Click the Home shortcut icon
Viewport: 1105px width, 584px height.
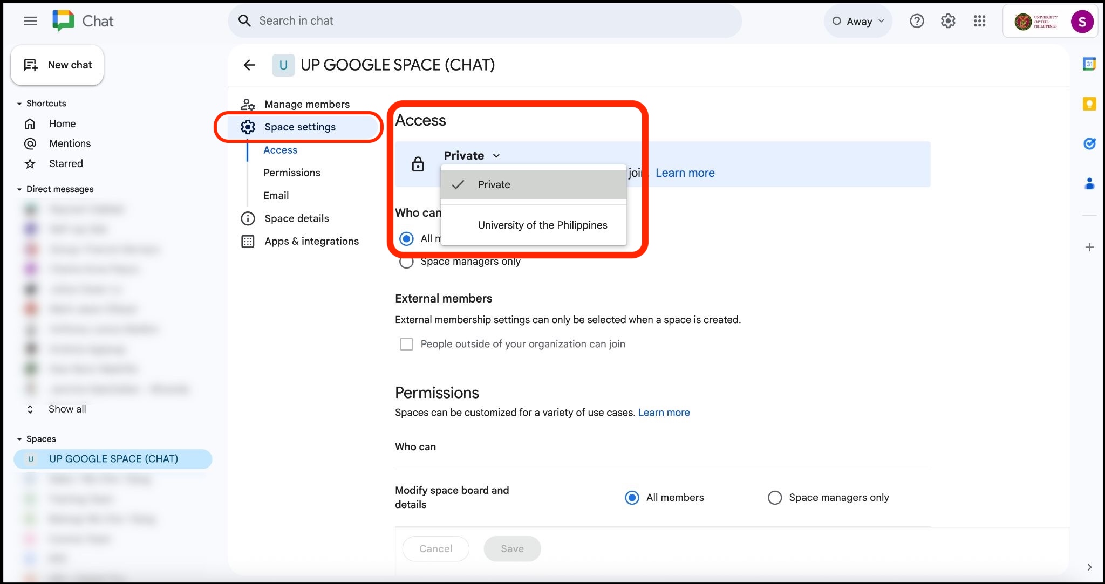pos(30,123)
